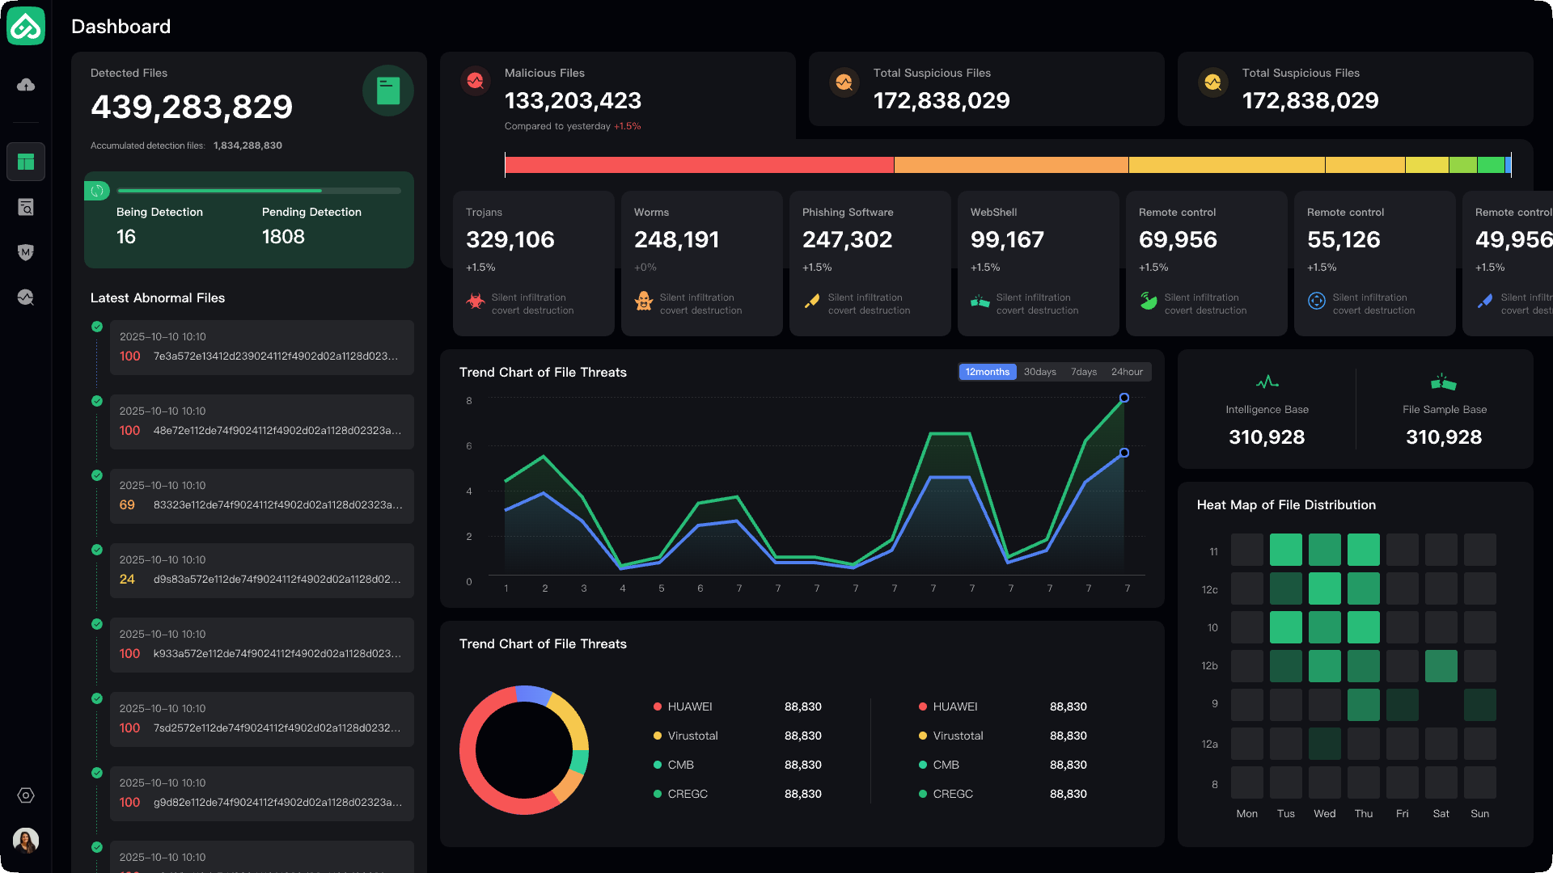1553x873 pixels.
Task: Open the cloud upload sidebar icon
Action: 26,85
